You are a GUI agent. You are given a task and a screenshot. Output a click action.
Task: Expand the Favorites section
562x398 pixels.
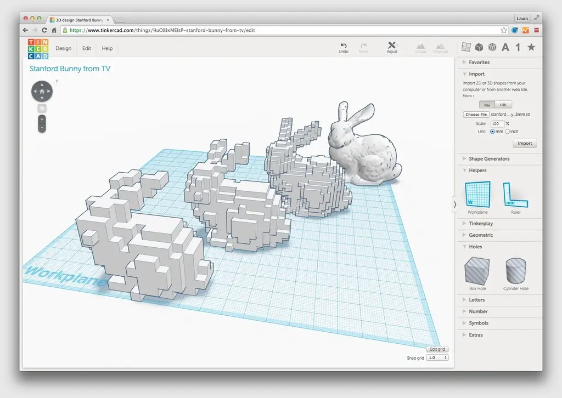pyautogui.click(x=479, y=62)
